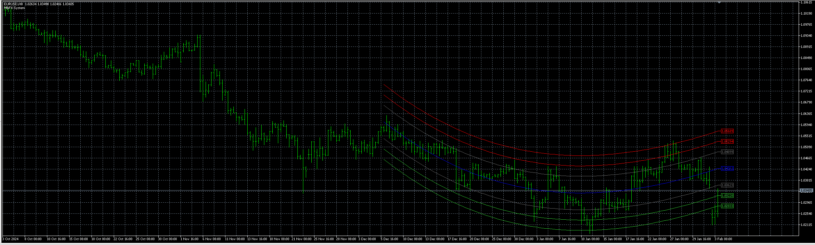Click 1.10615 on the price scale
Image resolution: width=815 pixels, height=245 pixels.
click(806, 2)
